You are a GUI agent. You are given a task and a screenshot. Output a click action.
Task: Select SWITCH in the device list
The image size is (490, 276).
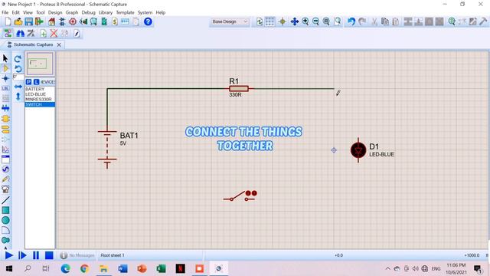(40, 104)
